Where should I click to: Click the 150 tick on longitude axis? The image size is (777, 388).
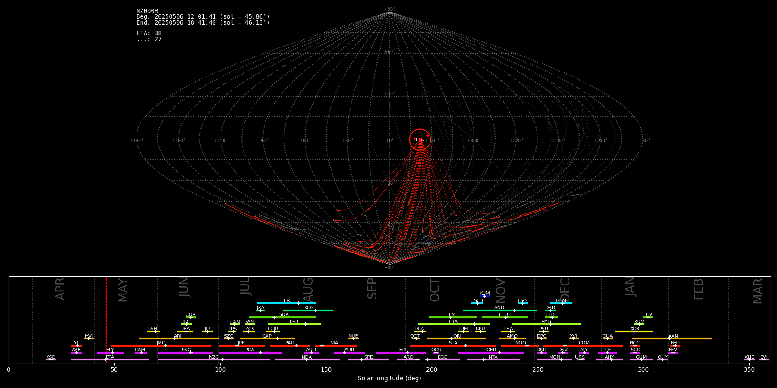(326, 369)
